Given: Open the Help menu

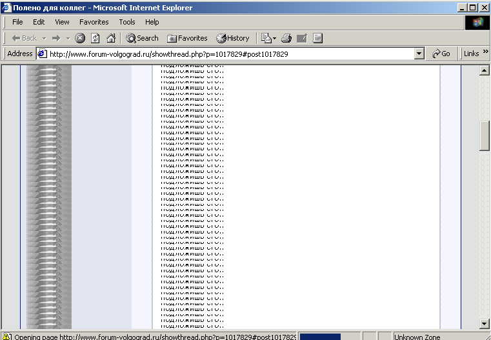Looking at the screenshot, I should 152,22.
